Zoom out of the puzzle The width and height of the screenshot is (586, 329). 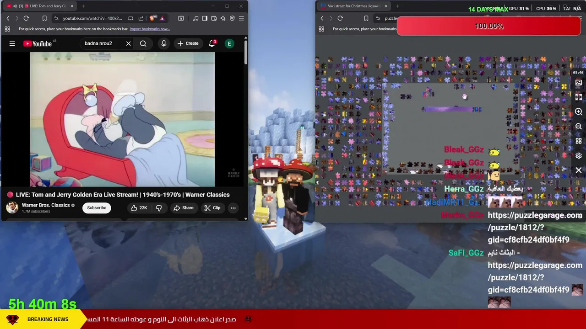pyautogui.click(x=579, y=126)
